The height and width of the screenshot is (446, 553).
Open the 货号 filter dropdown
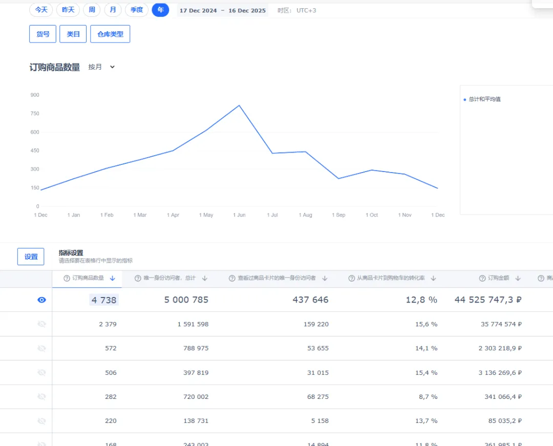click(x=42, y=34)
